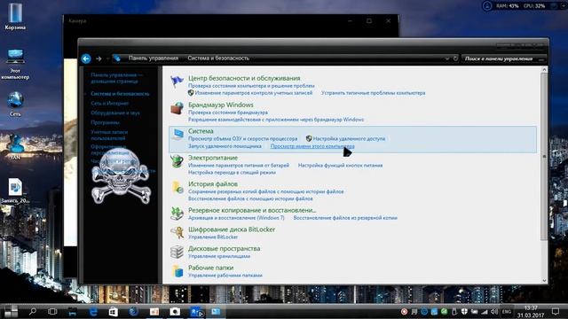
Task: Click Система и безопасность in the breadcrumb
Action: point(218,58)
